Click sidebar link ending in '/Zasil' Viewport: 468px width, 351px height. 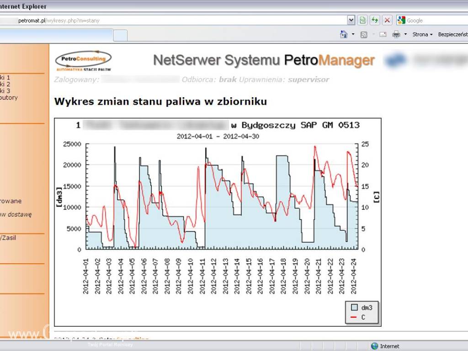click(8, 238)
